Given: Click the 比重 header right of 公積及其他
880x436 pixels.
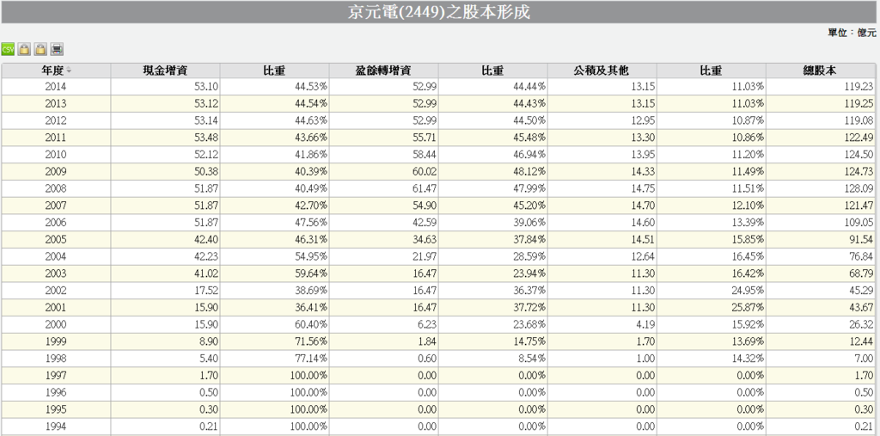Looking at the screenshot, I should coord(711,71).
